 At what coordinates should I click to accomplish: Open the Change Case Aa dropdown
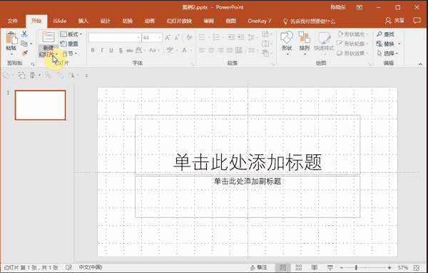pos(154,50)
